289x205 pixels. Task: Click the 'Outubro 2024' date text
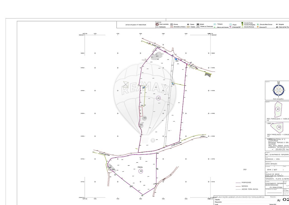click(273, 204)
